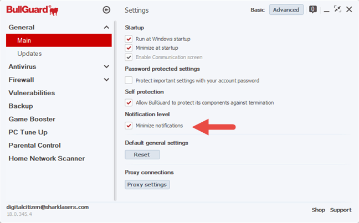Minimize the BullGuard window
This screenshot has height=223, width=359.
(326, 9)
